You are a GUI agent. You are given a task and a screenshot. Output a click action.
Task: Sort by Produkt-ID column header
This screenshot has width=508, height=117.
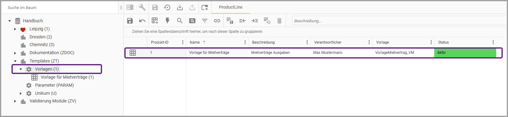point(160,42)
